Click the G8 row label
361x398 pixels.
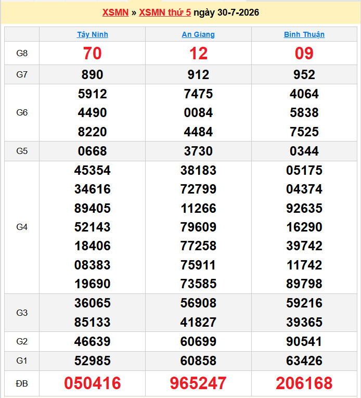pyautogui.click(x=22, y=53)
